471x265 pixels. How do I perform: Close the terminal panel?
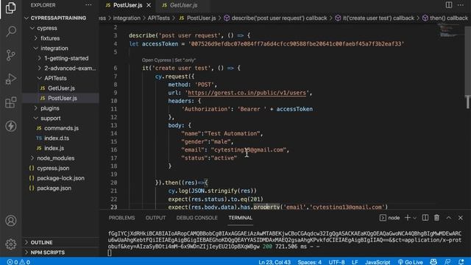pos(461,218)
